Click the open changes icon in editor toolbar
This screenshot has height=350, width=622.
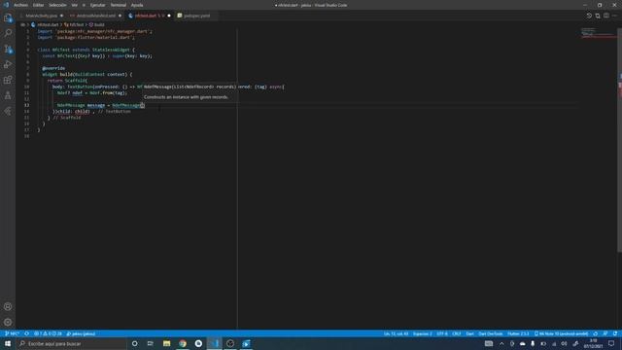point(598,16)
